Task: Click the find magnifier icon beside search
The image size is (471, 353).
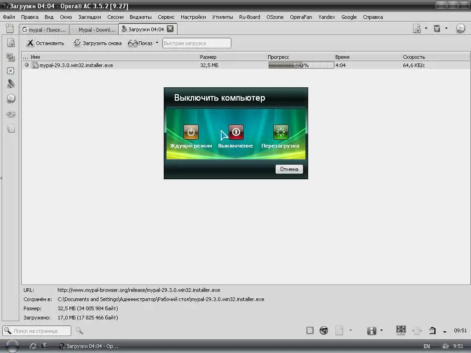Action: click(x=79, y=330)
